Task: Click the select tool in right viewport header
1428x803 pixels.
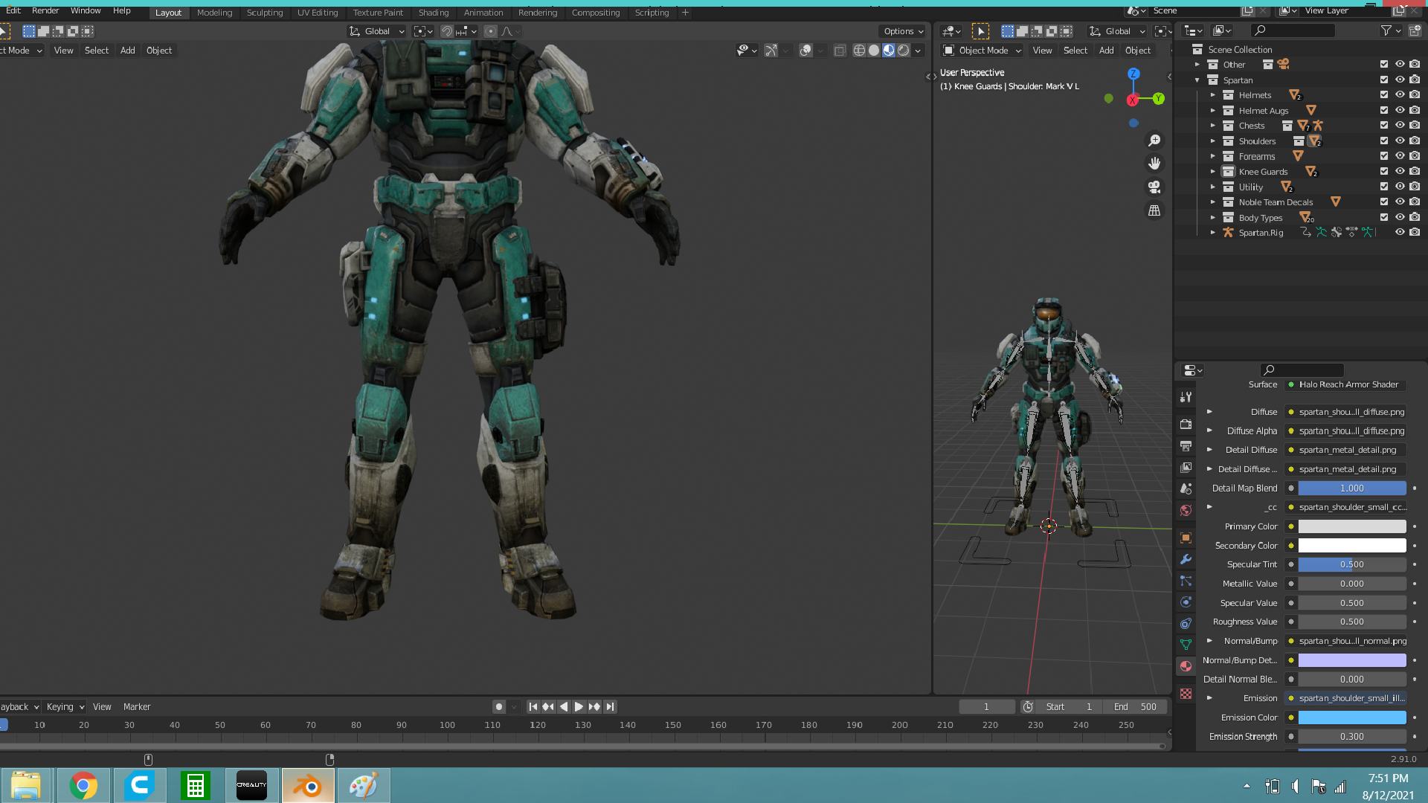Action: point(981,31)
